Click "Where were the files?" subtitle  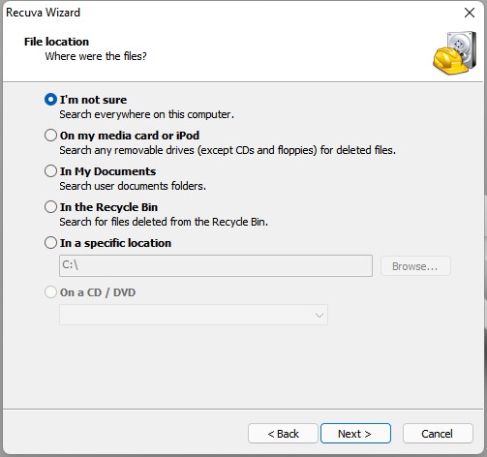(x=96, y=56)
